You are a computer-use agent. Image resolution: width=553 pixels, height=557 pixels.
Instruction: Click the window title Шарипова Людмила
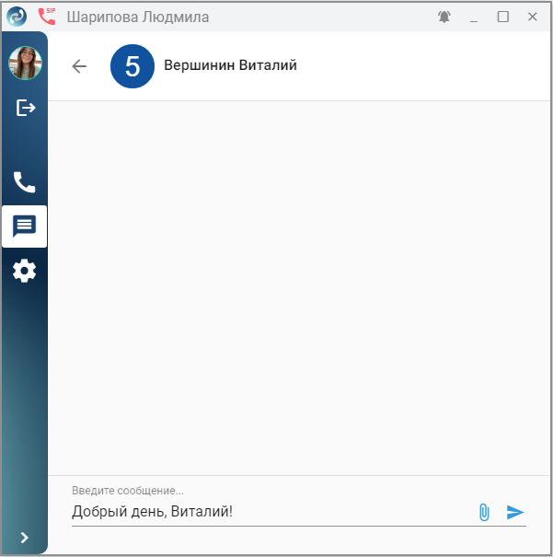[x=138, y=17]
